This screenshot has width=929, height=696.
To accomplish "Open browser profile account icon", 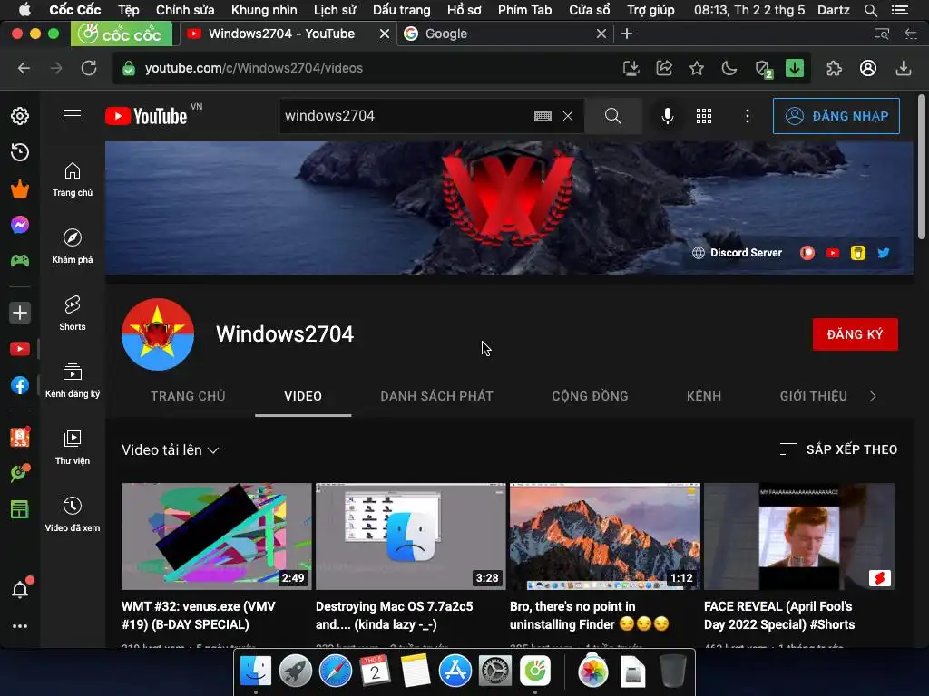I will [868, 68].
